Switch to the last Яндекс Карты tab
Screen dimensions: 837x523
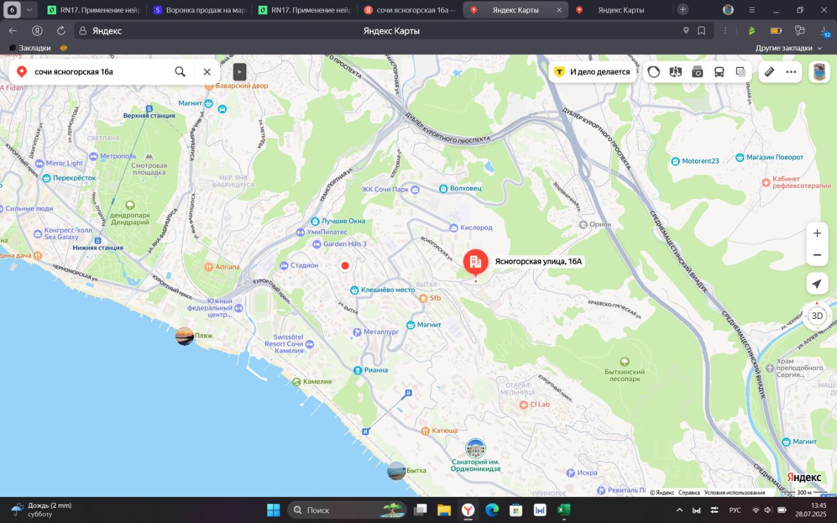pos(620,10)
